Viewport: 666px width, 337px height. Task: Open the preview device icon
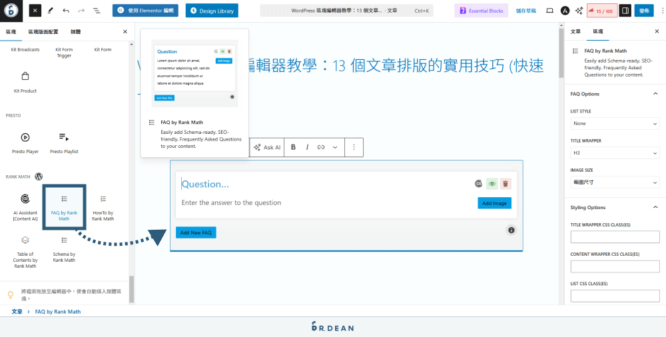click(549, 11)
